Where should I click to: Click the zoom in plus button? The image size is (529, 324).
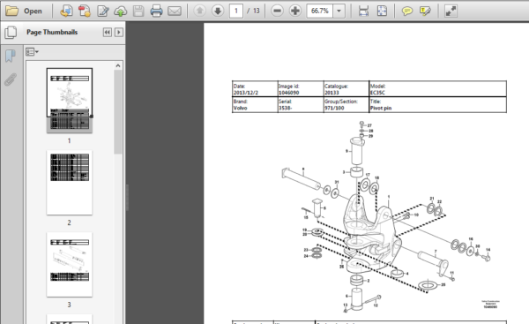tap(295, 11)
